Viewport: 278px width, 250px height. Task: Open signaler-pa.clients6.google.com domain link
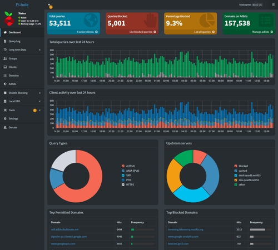(69, 237)
